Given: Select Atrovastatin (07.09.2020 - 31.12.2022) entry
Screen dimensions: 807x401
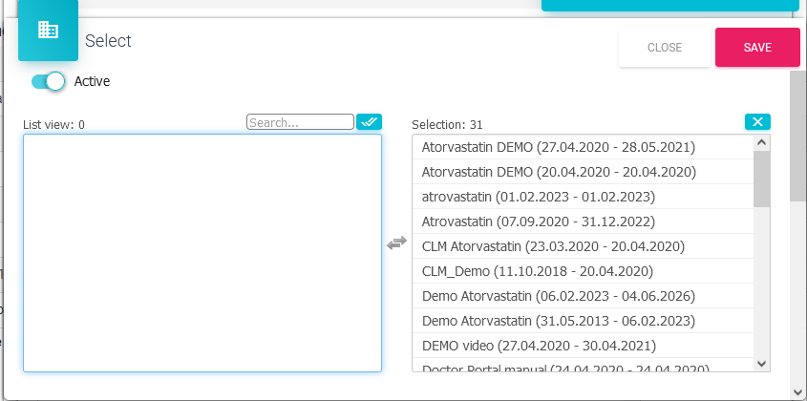Looking at the screenshot, I should click(538, 222).
